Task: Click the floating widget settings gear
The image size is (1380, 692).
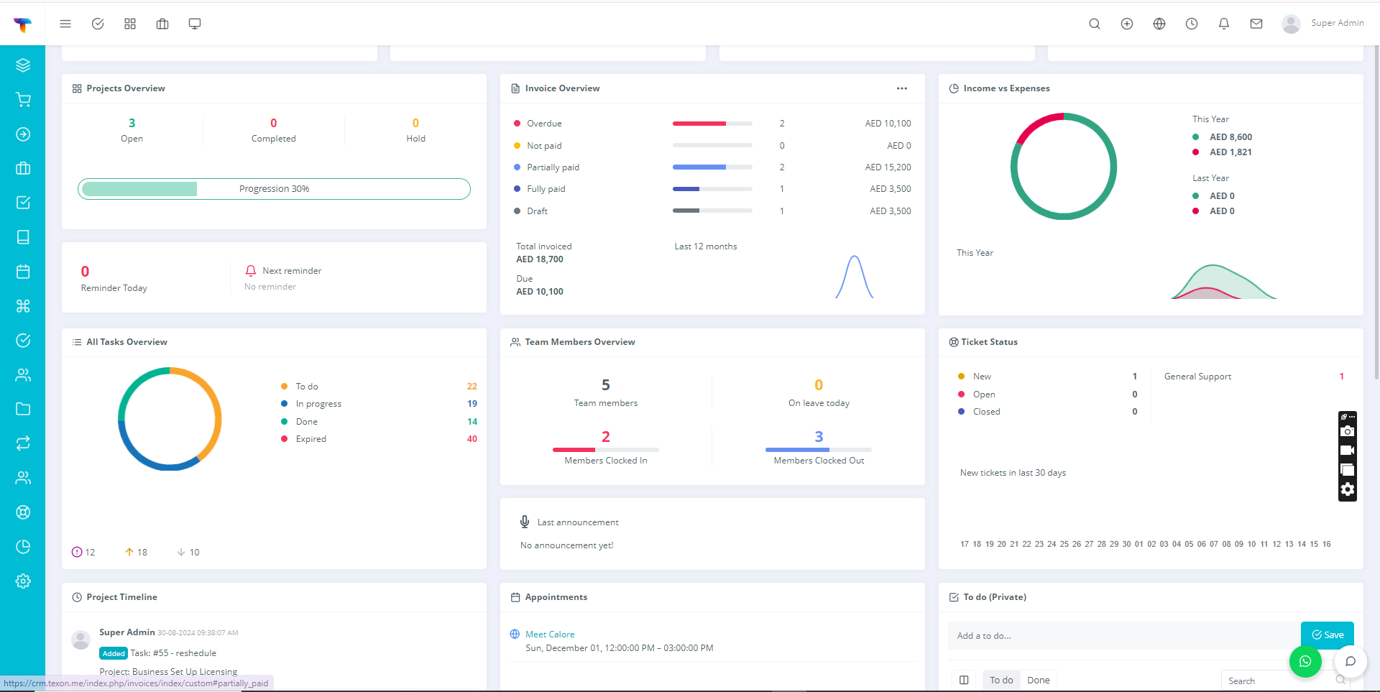Action: tap(1348, 489)
